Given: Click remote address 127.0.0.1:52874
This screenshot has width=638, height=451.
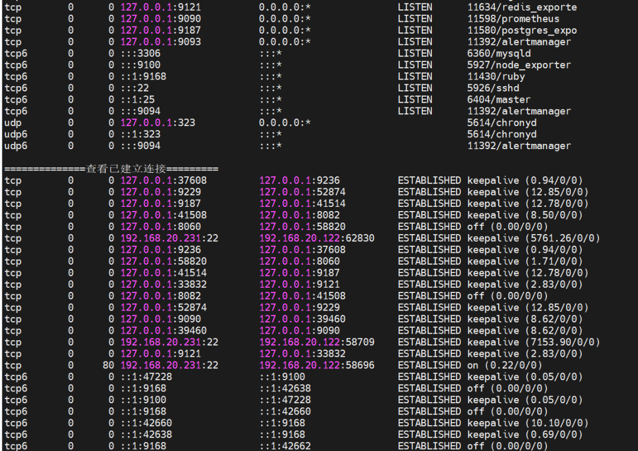Looking at the screenshot, I should 302,192.
